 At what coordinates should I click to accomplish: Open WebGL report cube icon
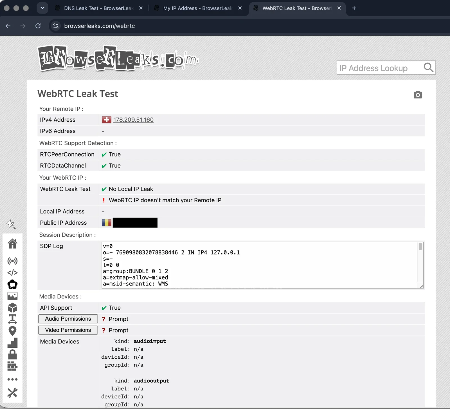pyautogui.click(x=12, y=308)
